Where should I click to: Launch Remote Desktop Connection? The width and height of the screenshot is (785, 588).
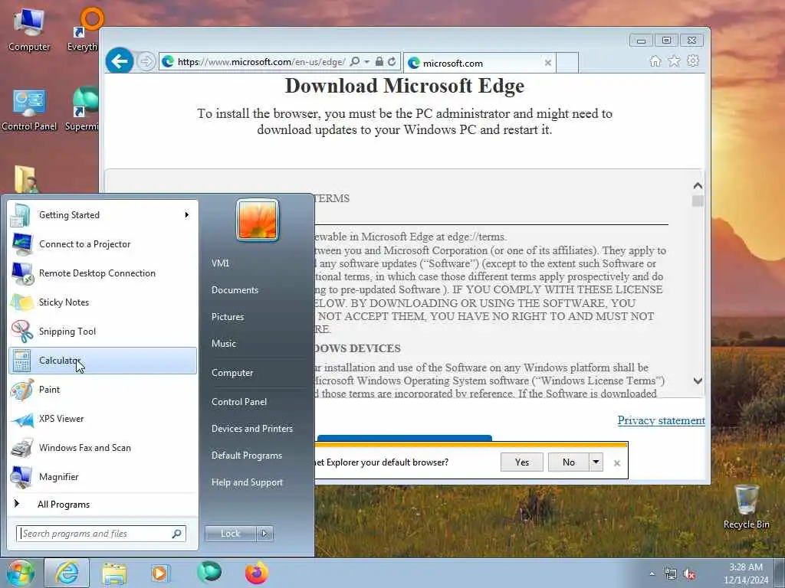coord(103,273)
